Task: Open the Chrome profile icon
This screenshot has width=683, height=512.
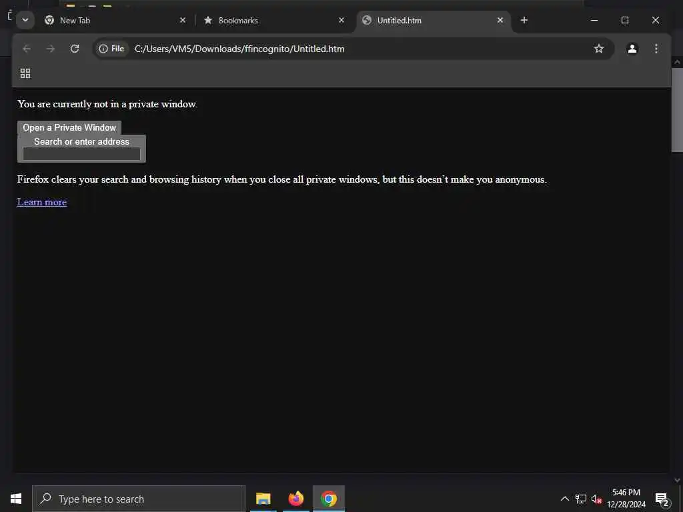Action: click(x=632, y=49)
